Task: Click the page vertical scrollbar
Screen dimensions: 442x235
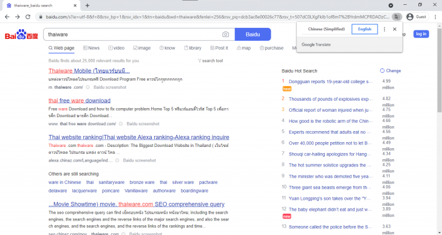Action: (439, 70)
